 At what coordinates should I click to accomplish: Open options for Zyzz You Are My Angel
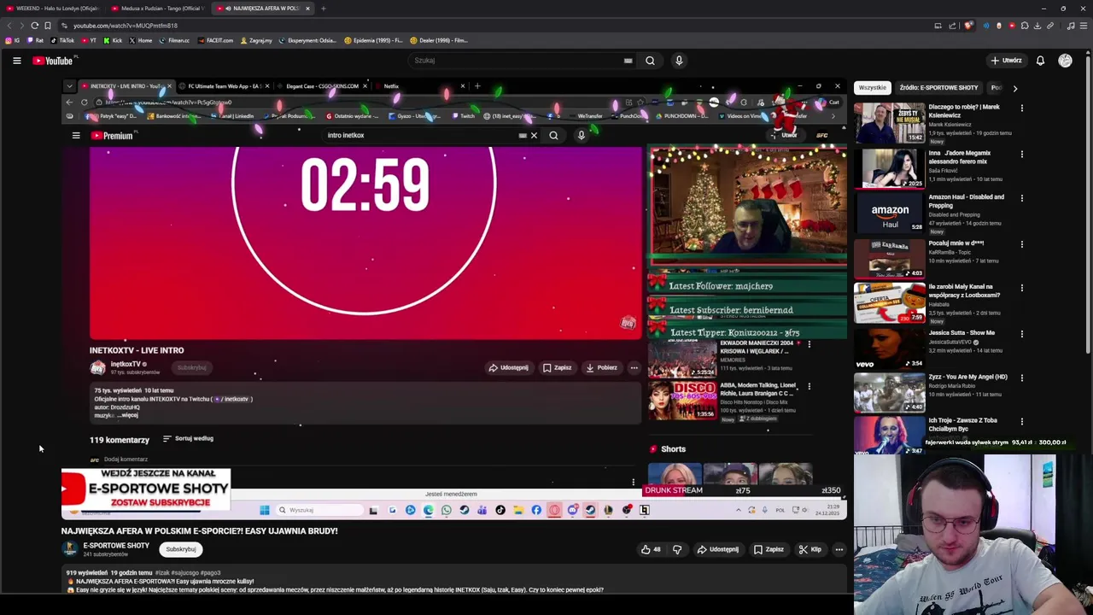click(x=1021, y=378)
